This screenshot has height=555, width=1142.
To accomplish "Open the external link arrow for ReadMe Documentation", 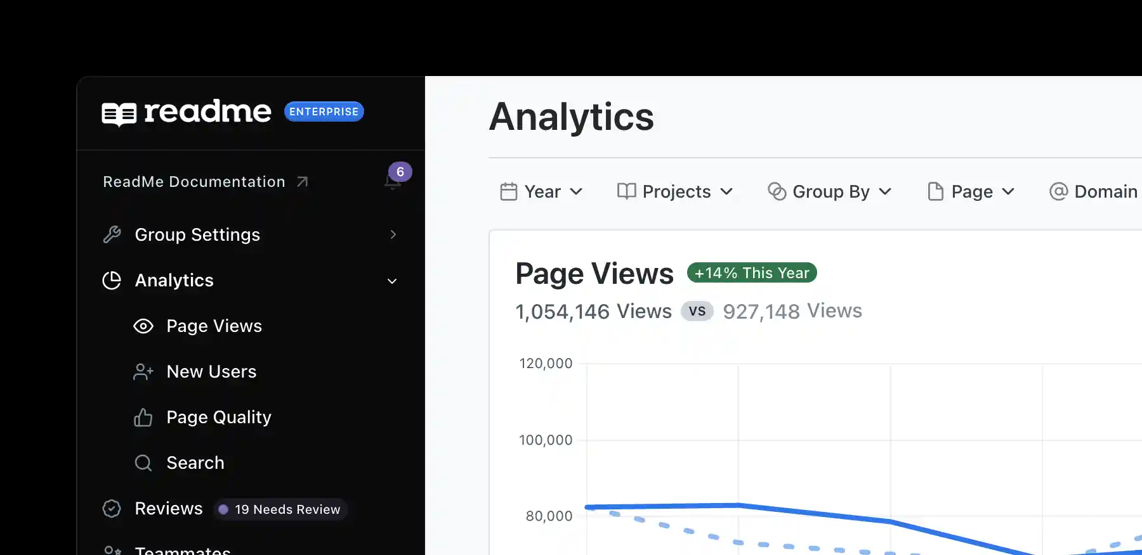I will tap(303, 182).
